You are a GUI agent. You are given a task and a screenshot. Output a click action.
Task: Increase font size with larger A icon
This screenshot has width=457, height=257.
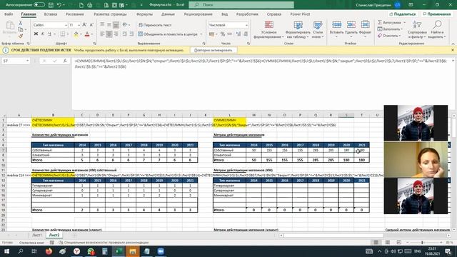tap(84, 25)
